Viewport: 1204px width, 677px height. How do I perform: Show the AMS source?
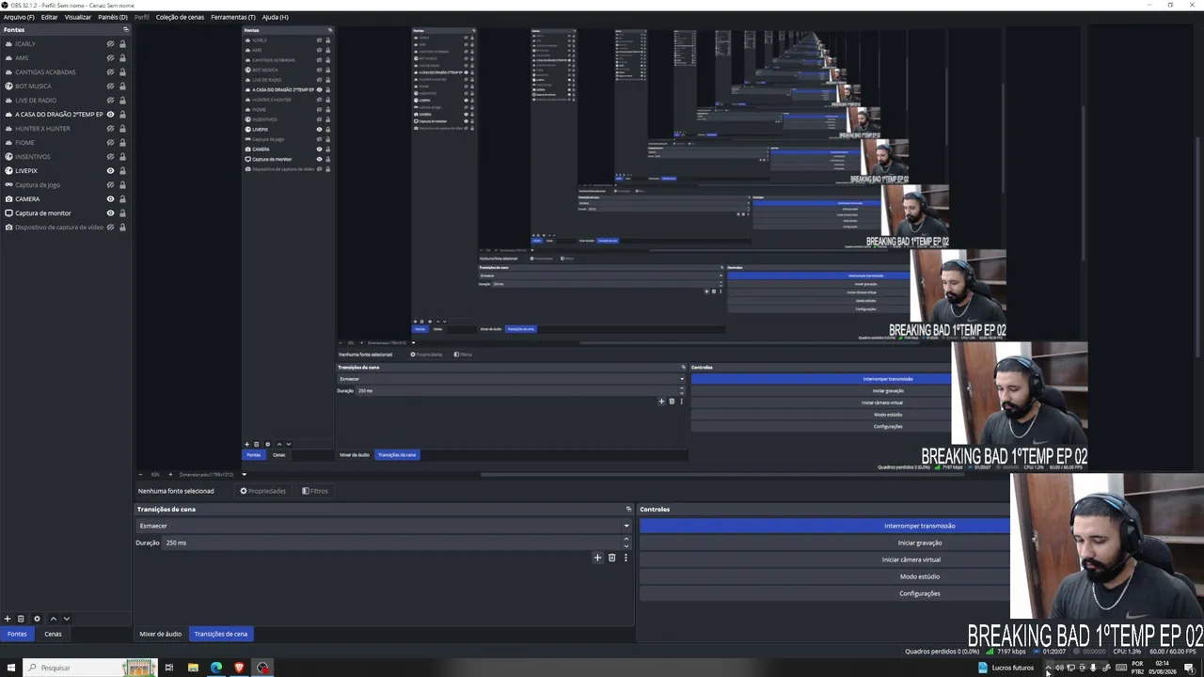click(110, 58)
